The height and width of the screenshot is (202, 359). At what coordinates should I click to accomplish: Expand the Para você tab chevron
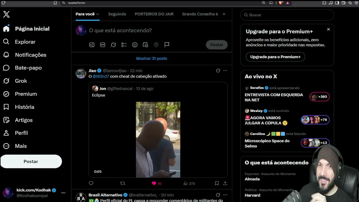point(98,14)
